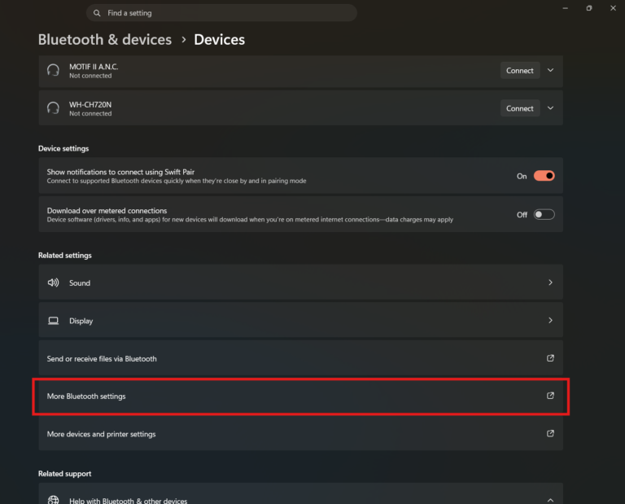Screen dimensions: 625x504
Task: Click the chevron on the Sound row
Action: [x=550, y=283]
